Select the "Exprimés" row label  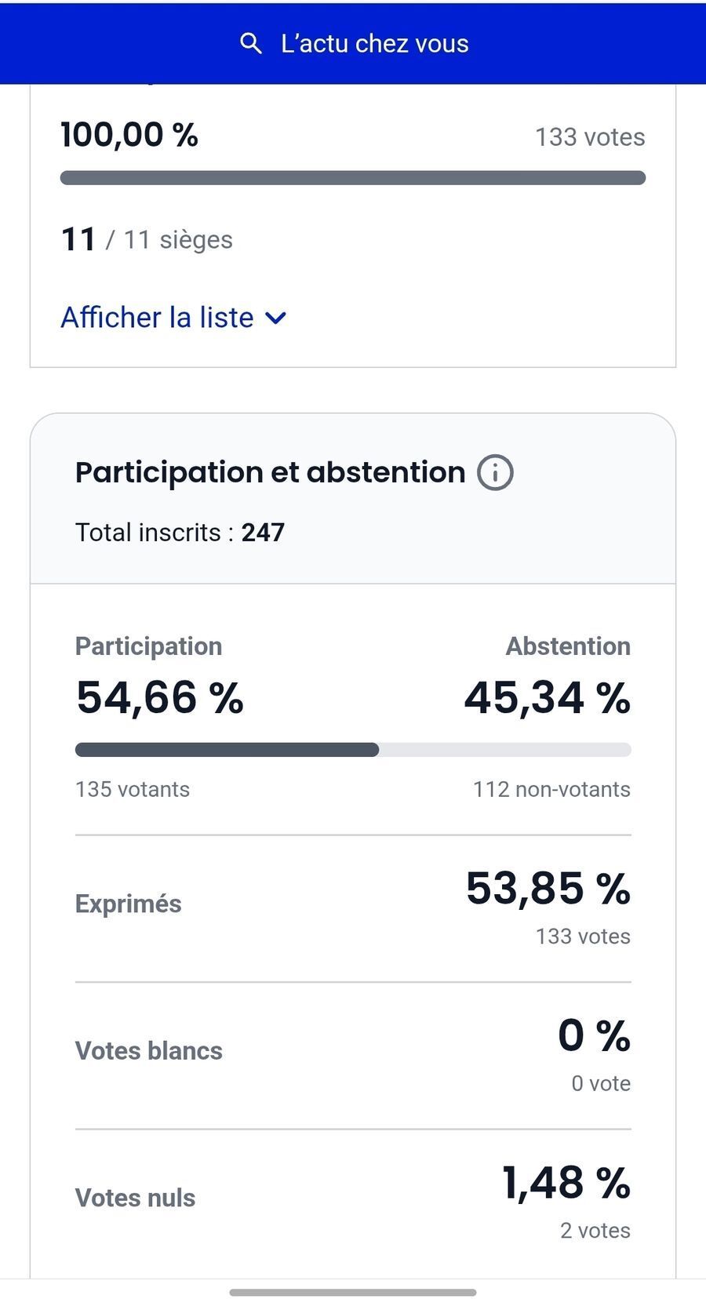(129, 904)
